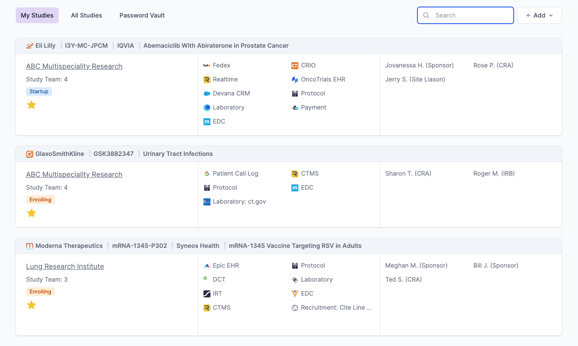578x346 pixels.
Task: Toggle favorite star on Eli Lilly study
Action: pyautogui.click(x=32, y=105)
